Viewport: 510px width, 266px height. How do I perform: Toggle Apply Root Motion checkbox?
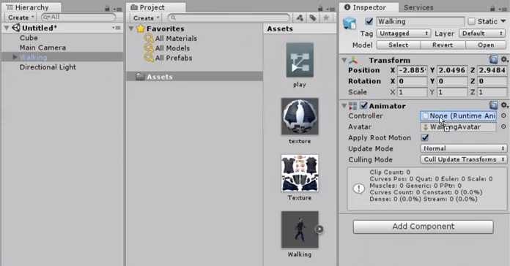pyautogui.click(x=425, y=137)
